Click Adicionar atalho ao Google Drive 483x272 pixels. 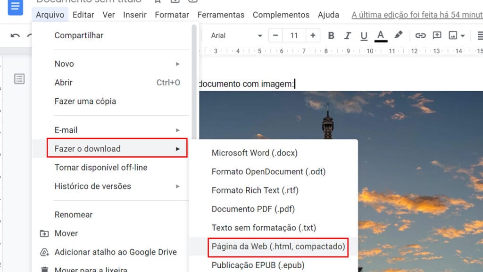(111, 252)
